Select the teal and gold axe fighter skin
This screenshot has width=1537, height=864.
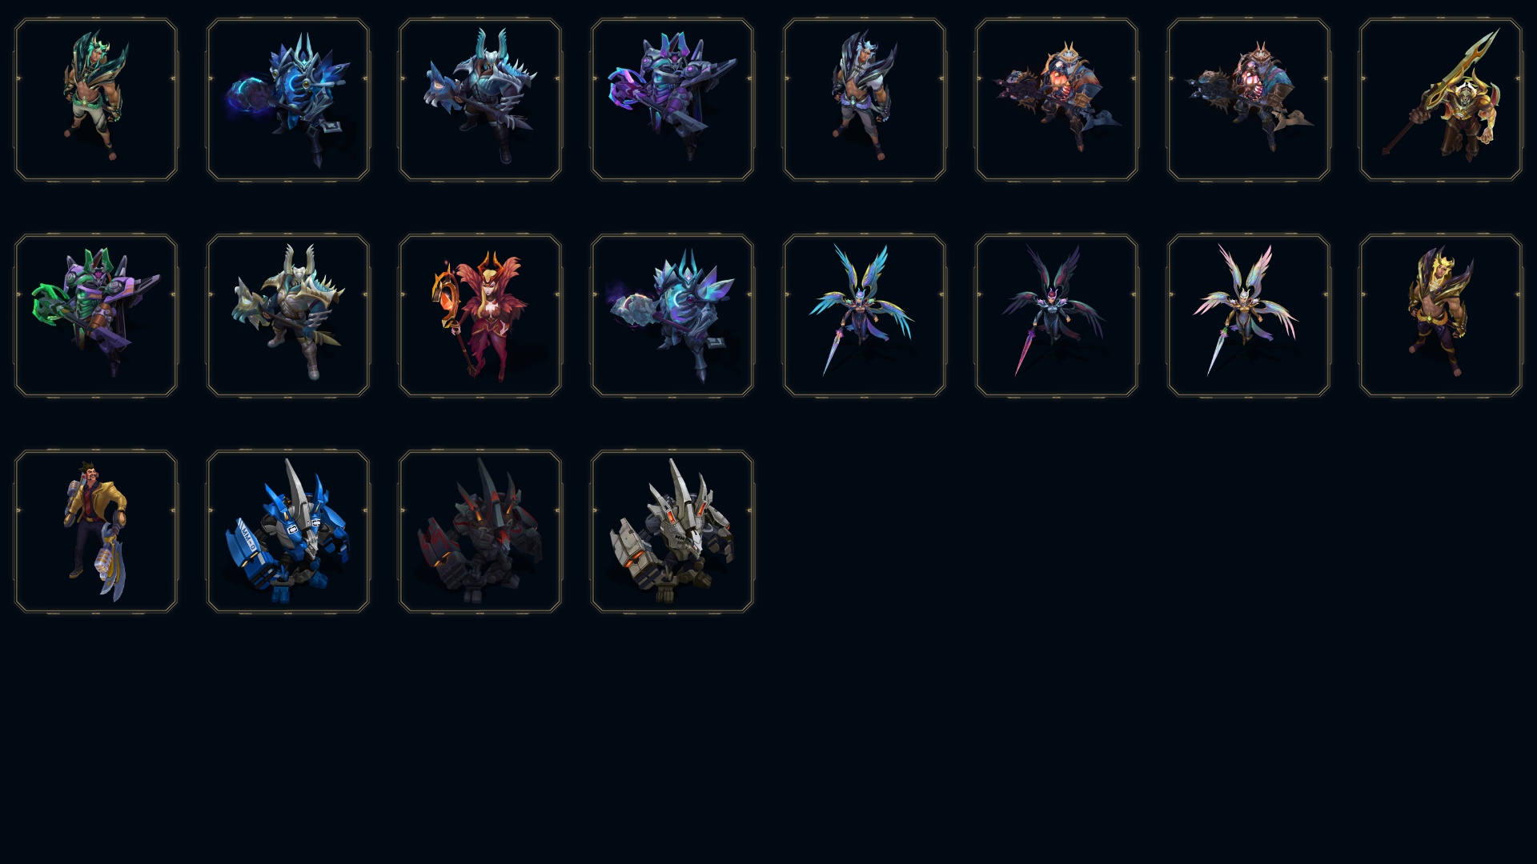coord(96,99)
